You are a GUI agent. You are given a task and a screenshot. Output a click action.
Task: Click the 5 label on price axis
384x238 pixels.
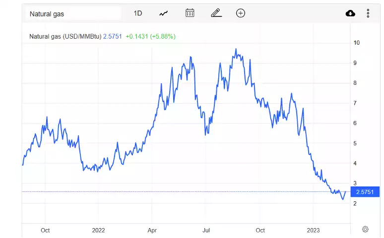(x=355, y=143)
